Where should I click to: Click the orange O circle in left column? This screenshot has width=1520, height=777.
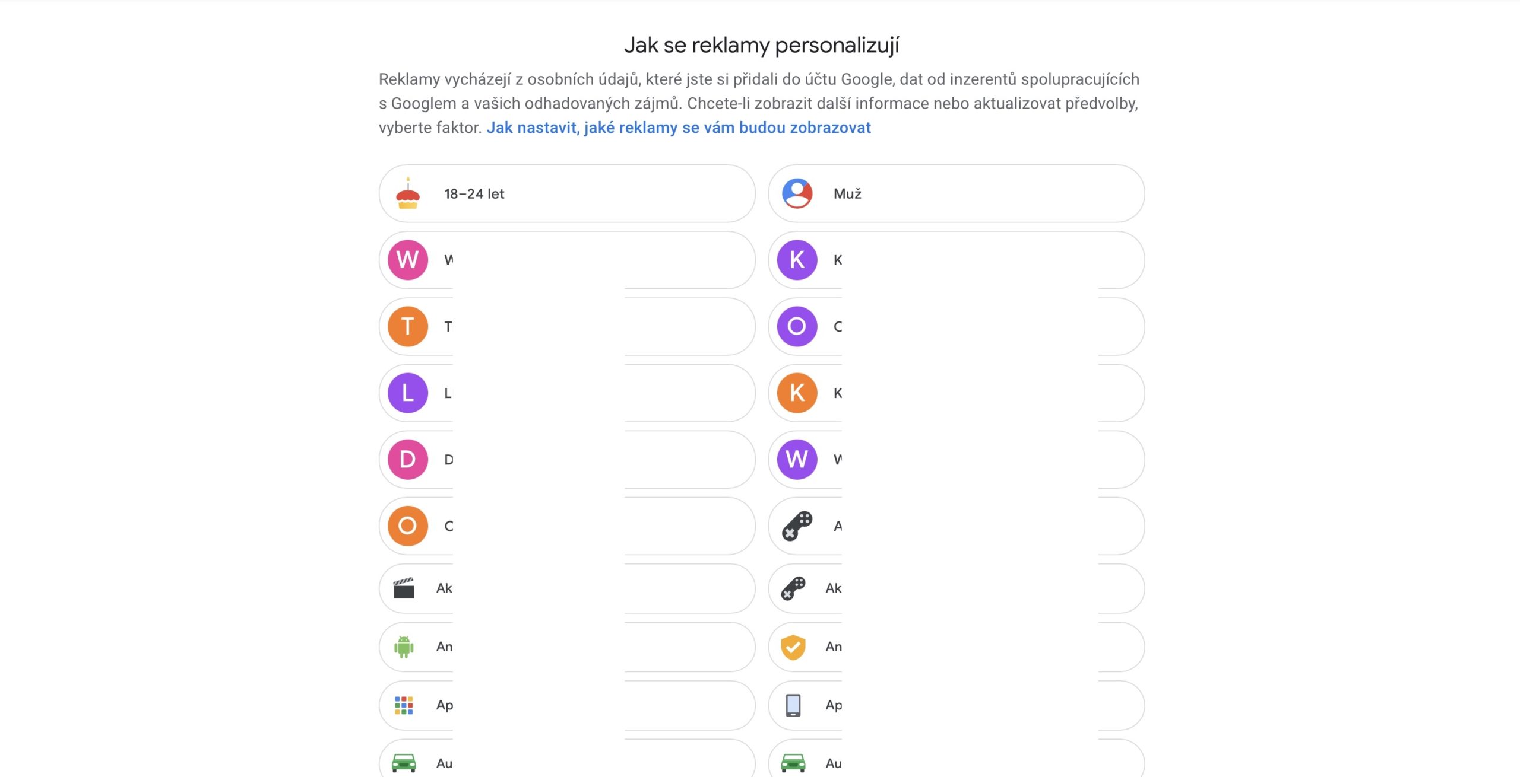407,526
